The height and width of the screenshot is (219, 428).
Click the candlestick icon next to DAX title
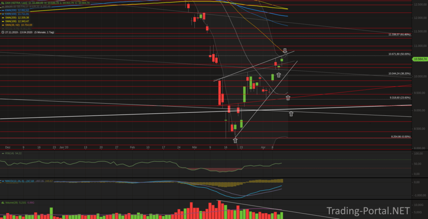point(3,3)
